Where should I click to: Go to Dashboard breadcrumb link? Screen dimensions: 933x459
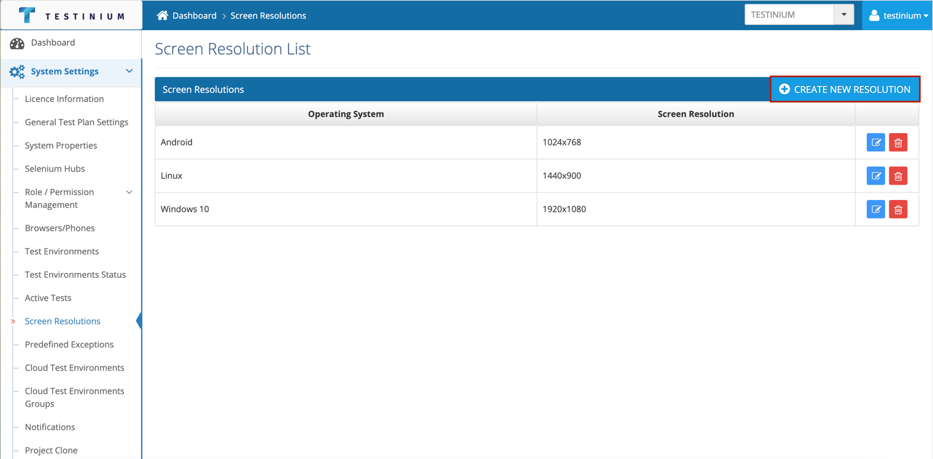coord(195,15)
